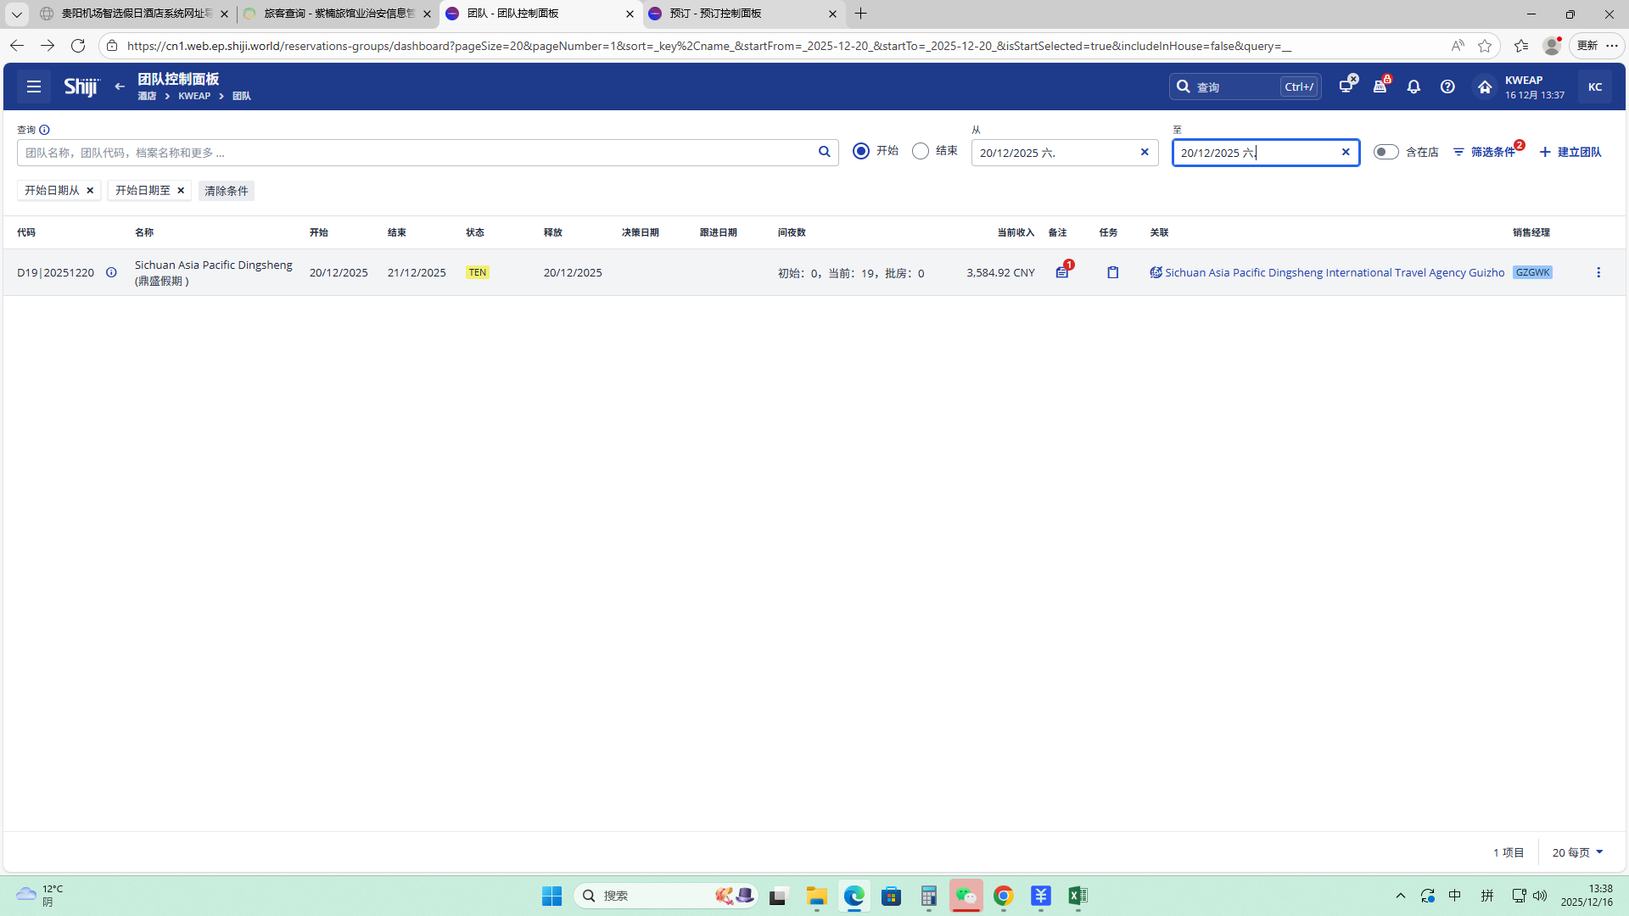The image size is (1629, 916).
Task: Select the 结束 radio button
Action: coord(921,151)
